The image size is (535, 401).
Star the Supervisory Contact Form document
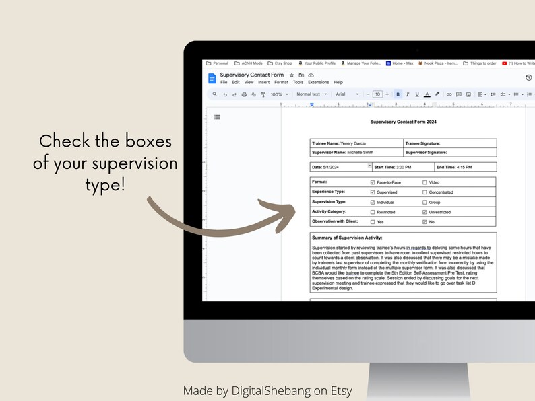pos(292,75)
